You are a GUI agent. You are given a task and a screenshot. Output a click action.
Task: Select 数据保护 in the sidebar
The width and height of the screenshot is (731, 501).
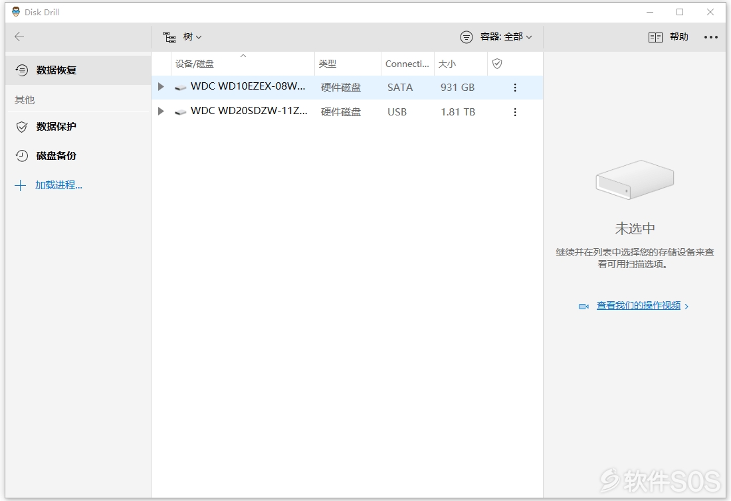tap(78, 127)
